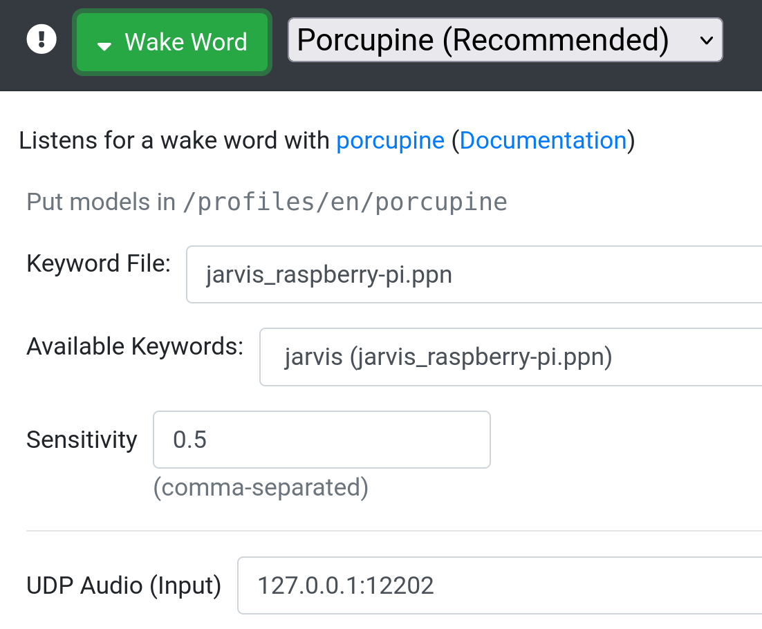Select the Sensitivity value field
Screen dimensions: 762x629
point(322,440)
